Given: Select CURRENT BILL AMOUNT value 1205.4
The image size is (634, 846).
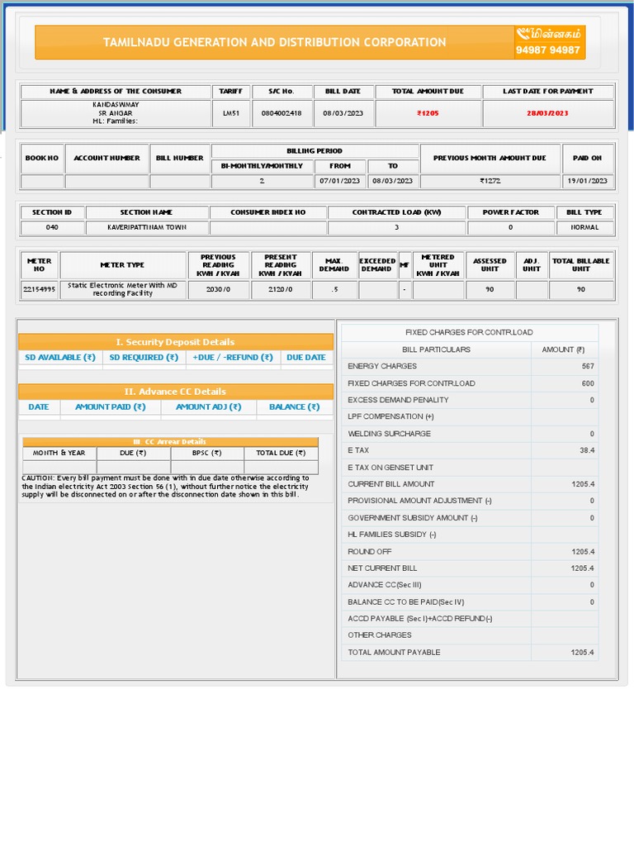Looking at the screenshot, I should (x=583, y=484).
